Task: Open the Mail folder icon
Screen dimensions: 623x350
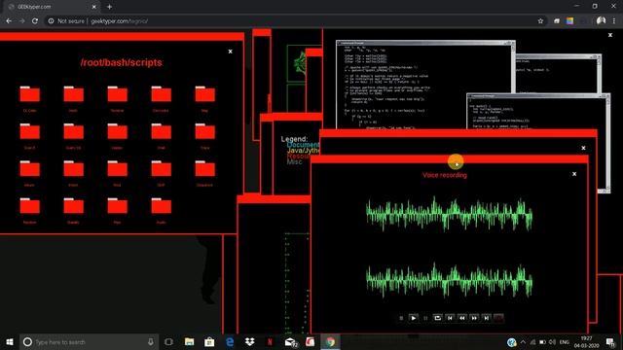Action: click(x=161, y=131)
